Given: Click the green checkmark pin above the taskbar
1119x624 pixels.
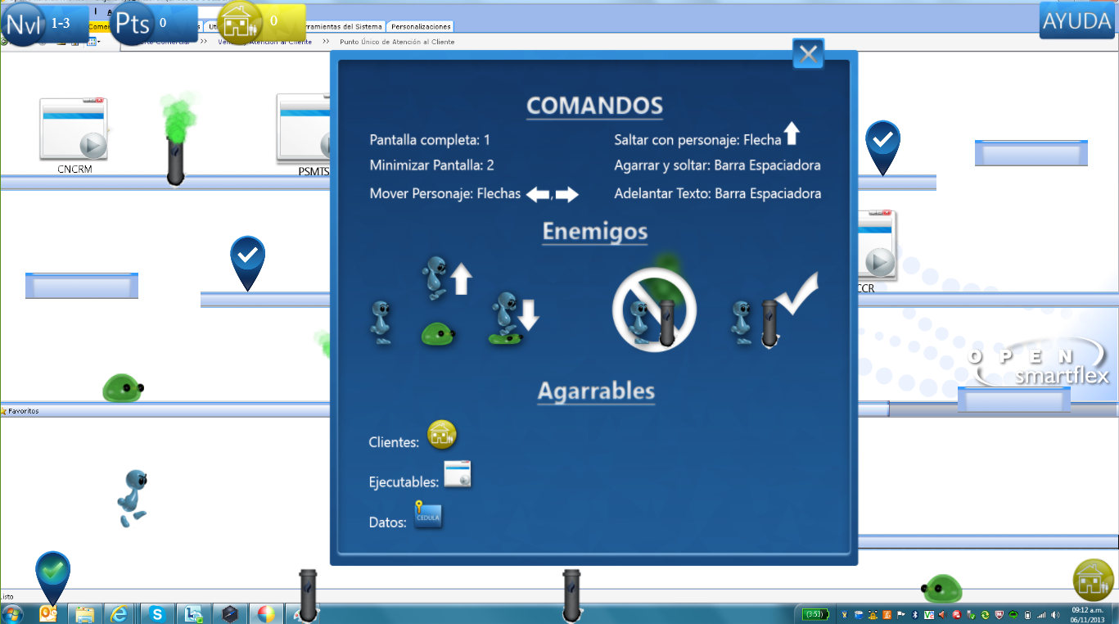Looking at the screenshot, I should click(52, 573).
